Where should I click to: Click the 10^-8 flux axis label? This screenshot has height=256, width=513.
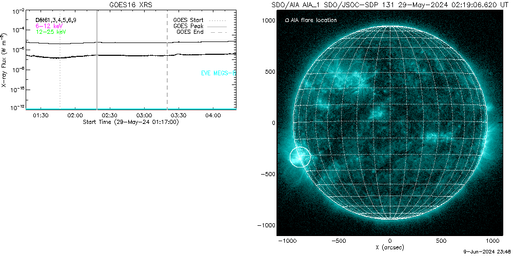[x=17, y=70]
